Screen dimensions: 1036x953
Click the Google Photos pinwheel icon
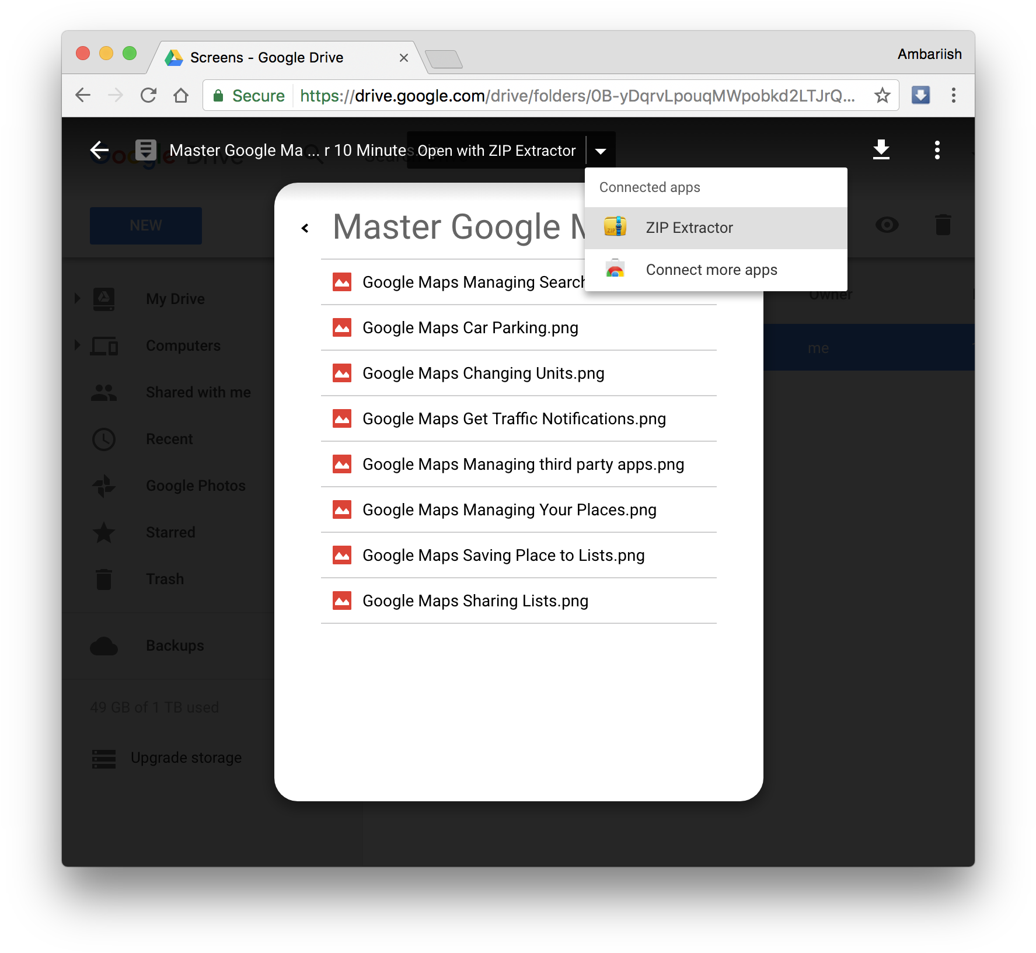(104, 486)
